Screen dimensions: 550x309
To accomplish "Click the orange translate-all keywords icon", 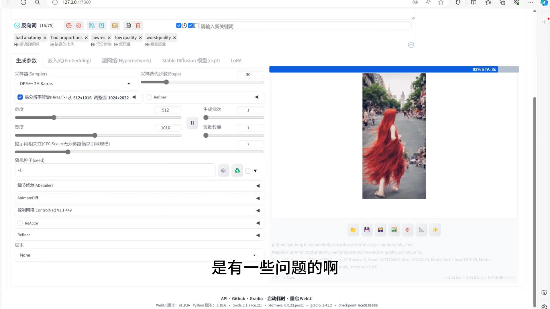I will 115,26.
